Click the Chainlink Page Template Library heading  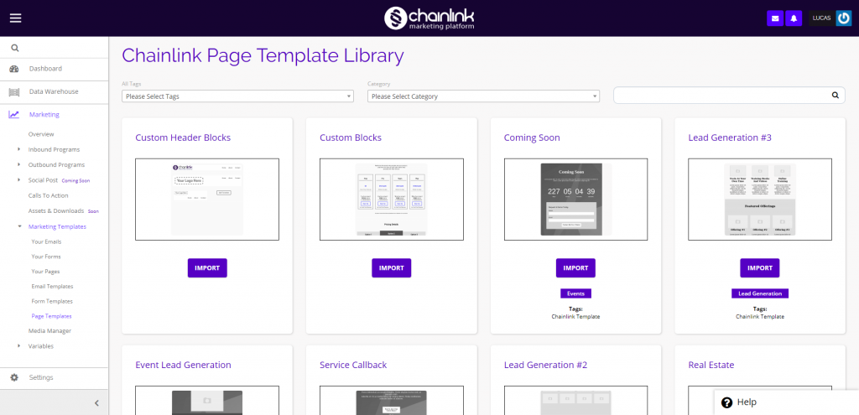tap(263, 56)
